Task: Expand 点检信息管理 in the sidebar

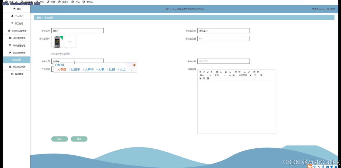Action: (17, 38)
